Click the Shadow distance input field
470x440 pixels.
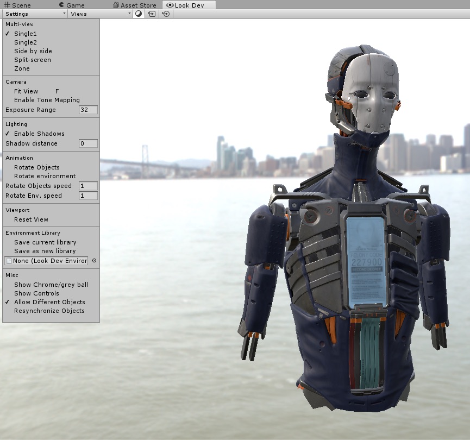(x=88, y=143)
